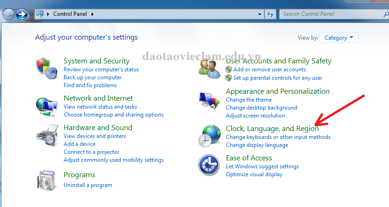Click Change keyboards or other input methods
The height and width of the screenshot is (207, 389).
[x=278, y=137]
